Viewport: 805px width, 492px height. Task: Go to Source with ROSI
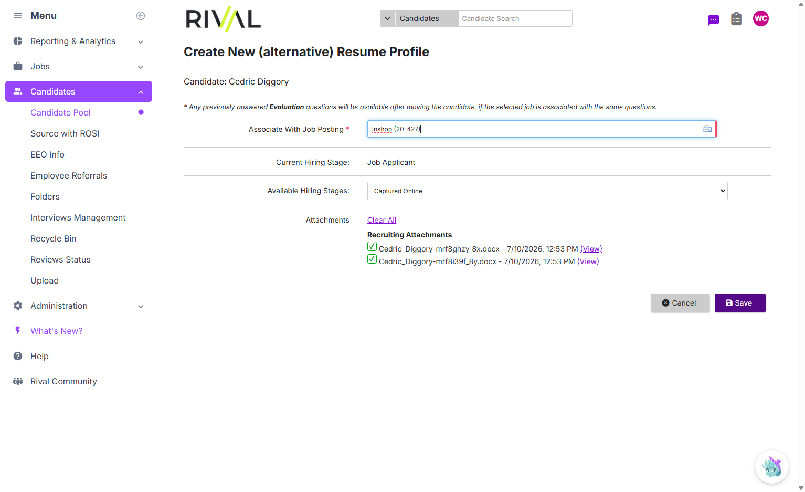[x=65, y=133]
